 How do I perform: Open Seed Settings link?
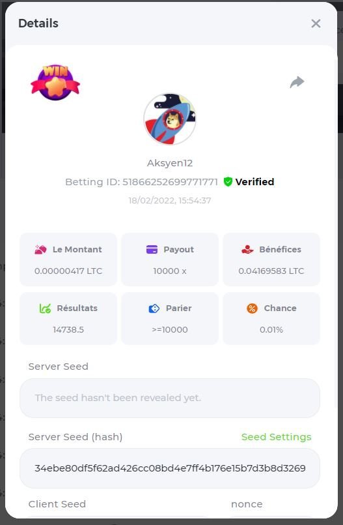(x=276, y=437)
